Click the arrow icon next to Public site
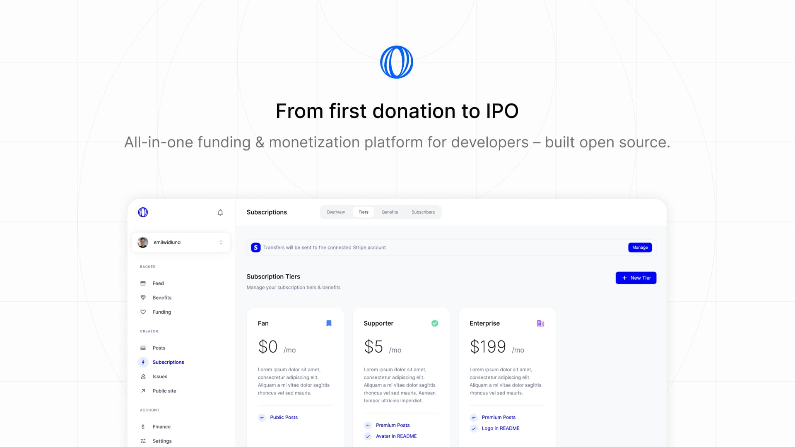The image size is (795, 447). (x=143, y=391)
